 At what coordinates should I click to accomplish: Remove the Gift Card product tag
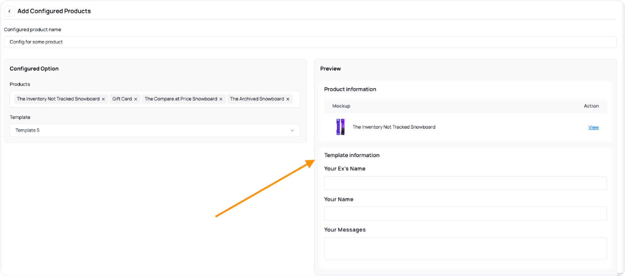[136, 99]
